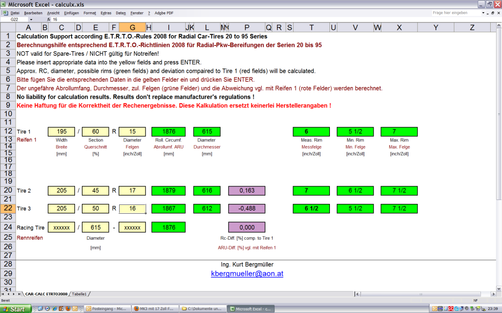Click the horizontal scrollbar right arrow
The width and height of the screenshot is (502, 313).
492,294
